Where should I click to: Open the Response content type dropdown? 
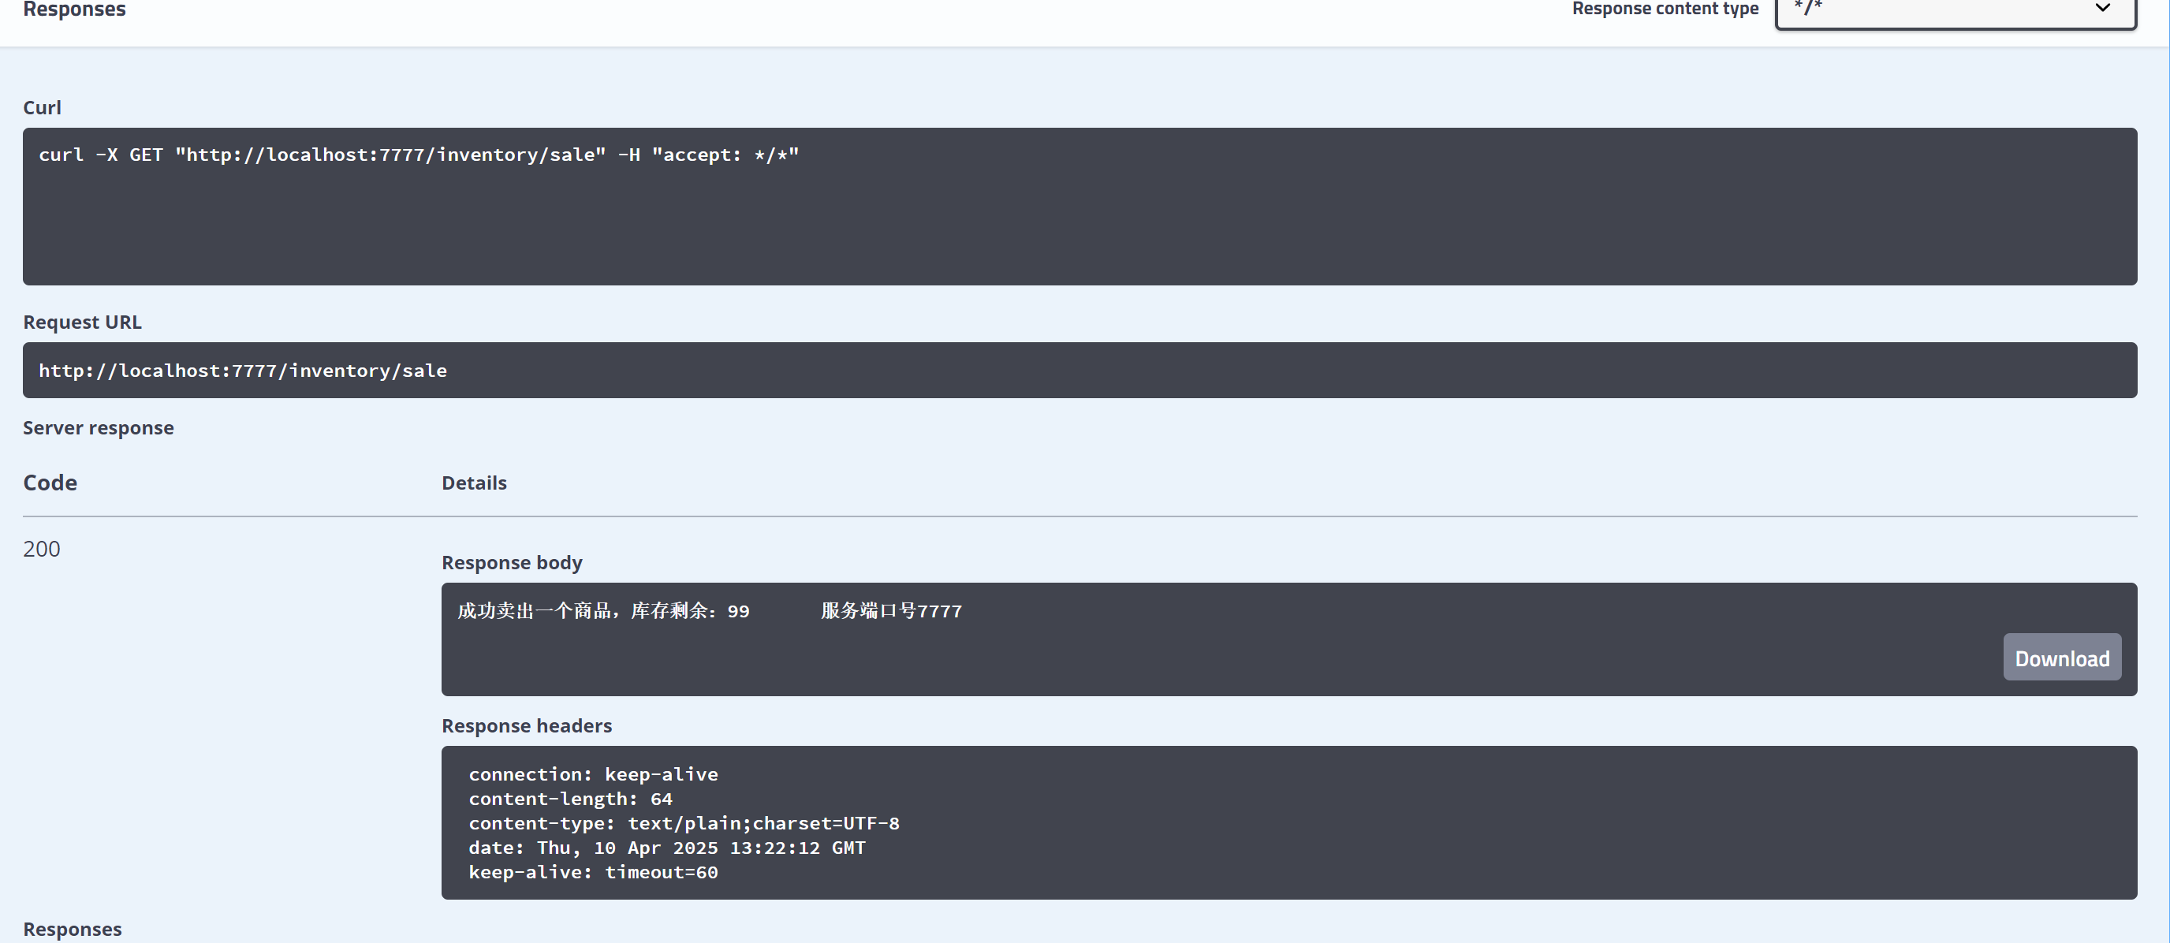(1955, 10)
